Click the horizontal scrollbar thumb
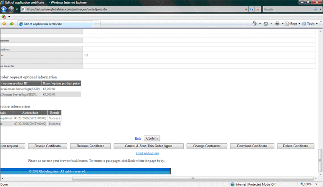 [193, 178]
